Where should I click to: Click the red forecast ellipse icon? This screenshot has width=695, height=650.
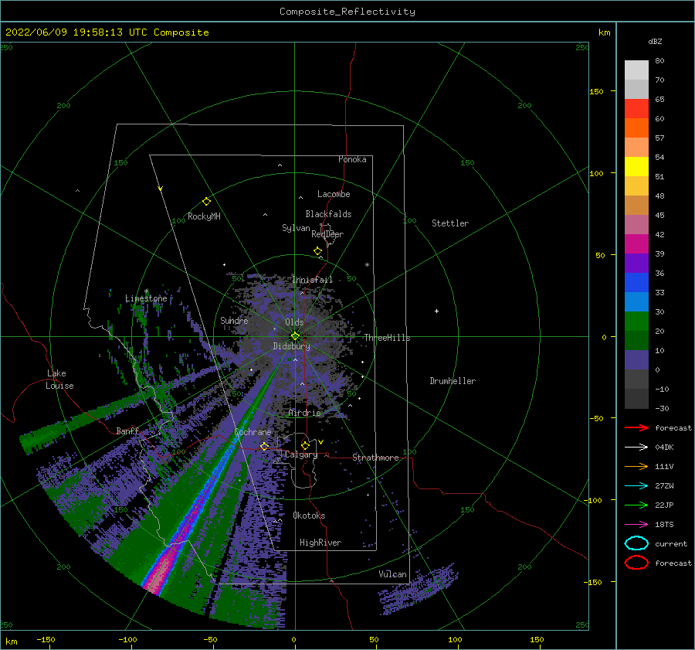(636, 563)
